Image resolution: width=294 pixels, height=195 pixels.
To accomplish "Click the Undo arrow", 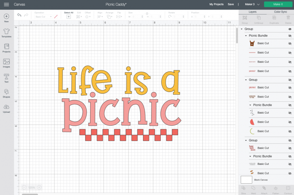I will click(19, 15).
